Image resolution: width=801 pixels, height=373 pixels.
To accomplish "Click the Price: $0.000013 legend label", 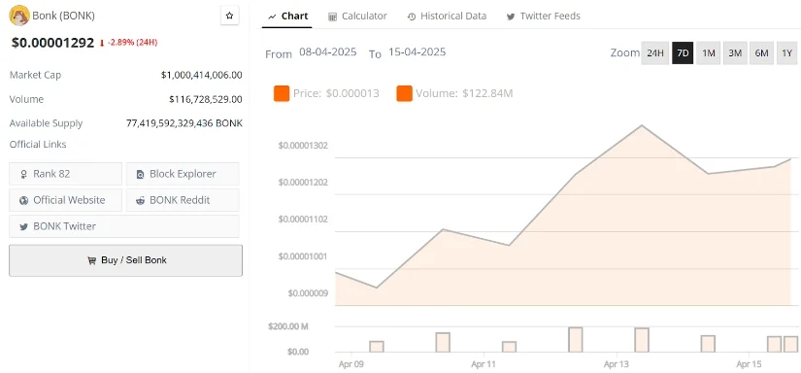I will pyautogui.click(x=336, y=93).
